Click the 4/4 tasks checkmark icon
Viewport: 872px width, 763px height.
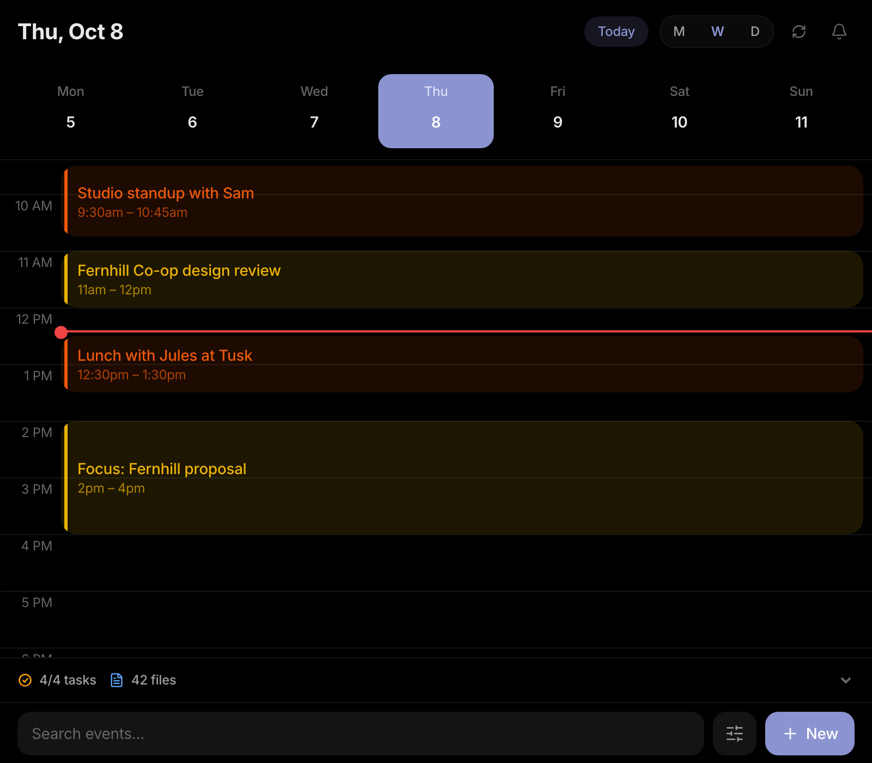point(25,680)
